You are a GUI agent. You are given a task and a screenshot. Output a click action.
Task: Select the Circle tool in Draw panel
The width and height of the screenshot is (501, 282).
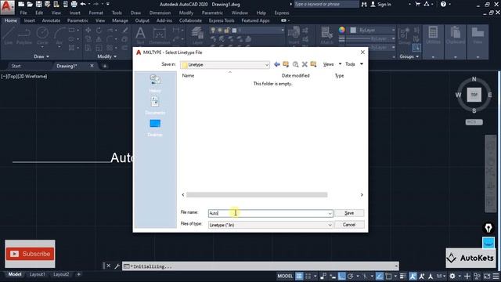point(42,35)
